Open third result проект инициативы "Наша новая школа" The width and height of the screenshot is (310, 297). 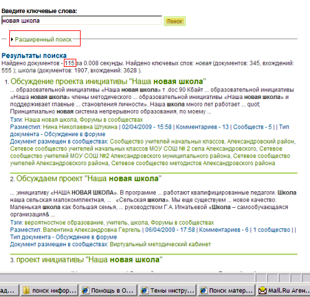(x=89, y=260)
